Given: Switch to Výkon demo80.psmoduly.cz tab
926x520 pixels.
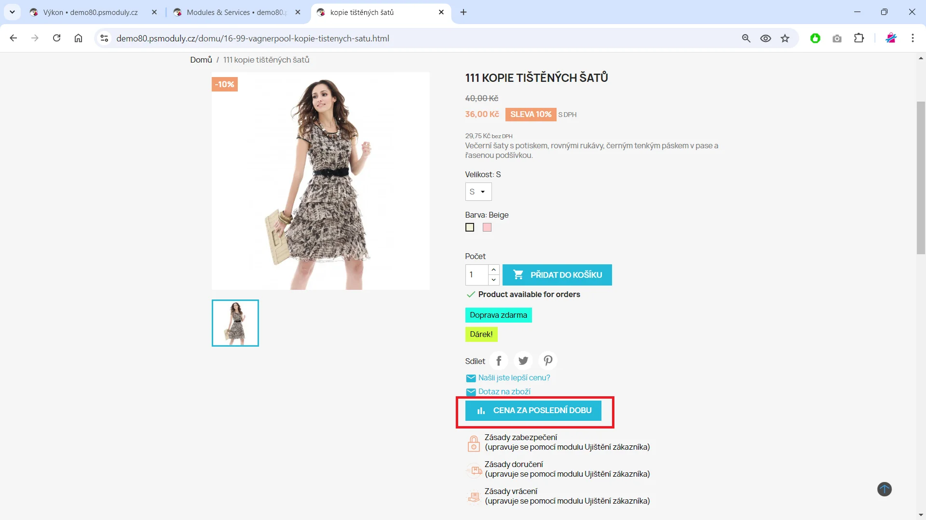Looking at the screenshot, I should (x=90, y=13).
